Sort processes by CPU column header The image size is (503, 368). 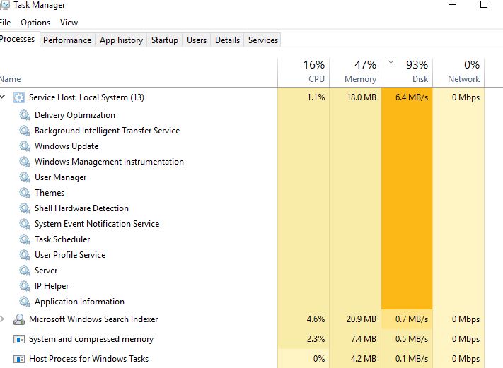316,79
